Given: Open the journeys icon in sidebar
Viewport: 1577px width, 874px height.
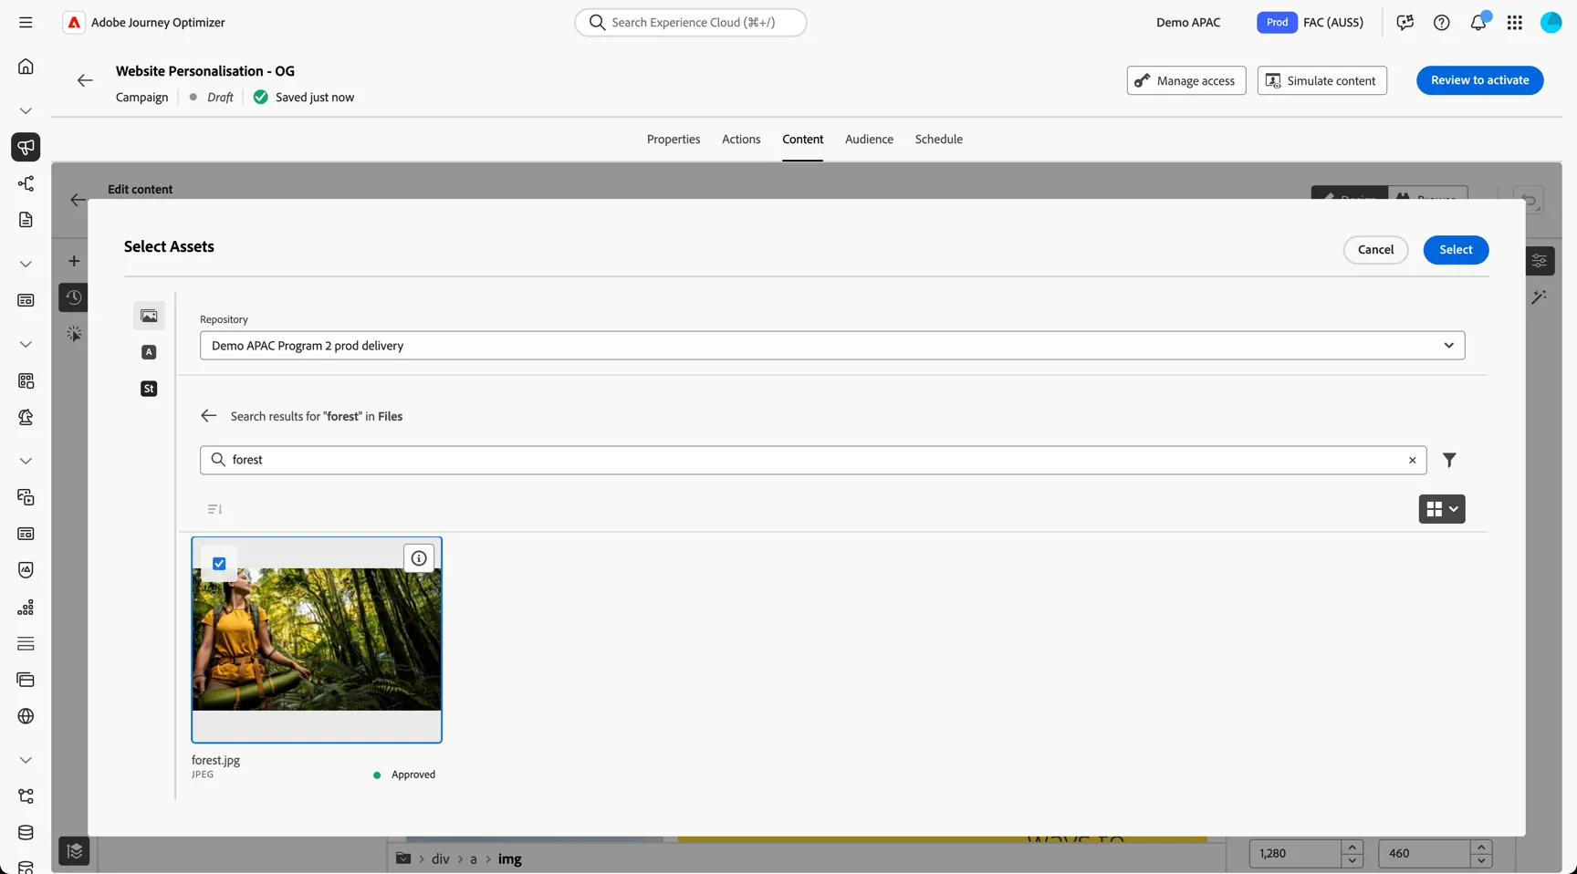Looking at the screenshot, I should pos(26,183).
